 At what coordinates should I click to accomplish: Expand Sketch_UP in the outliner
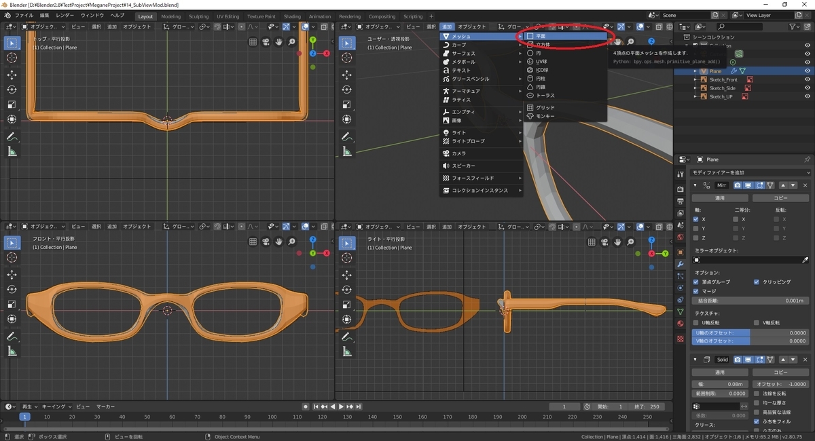[695, 96]
